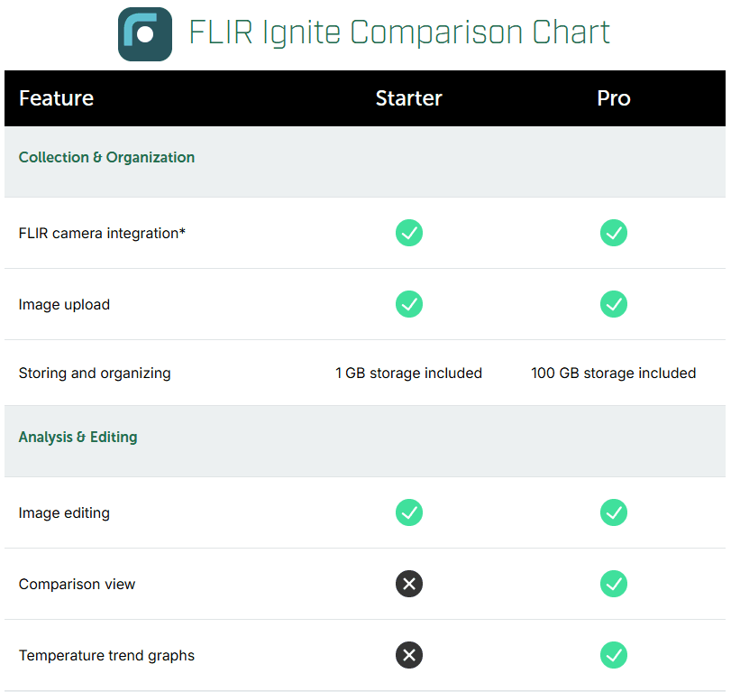The image size is (731, 692).
Task: Click the FLIR Ignite app logo
Action: tap(145, 34)
